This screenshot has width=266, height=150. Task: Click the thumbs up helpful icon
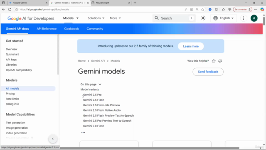[214, 61]
